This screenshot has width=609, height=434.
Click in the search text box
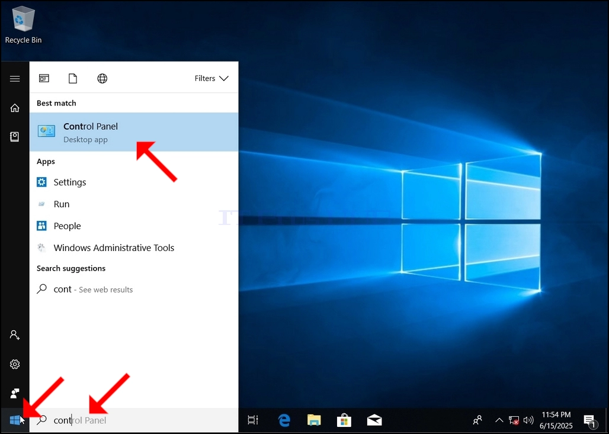(134, 420)
